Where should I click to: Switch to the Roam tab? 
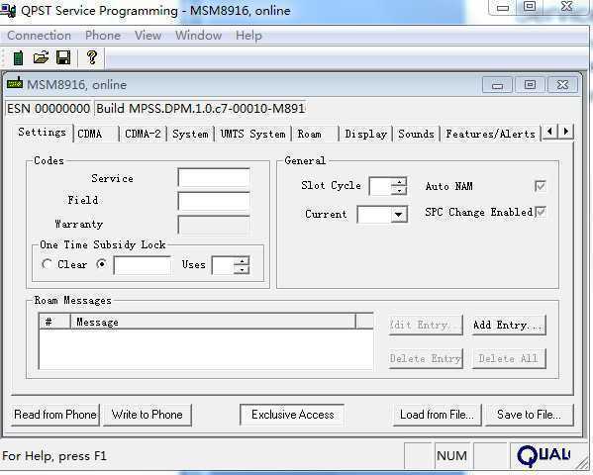pyautogui.click(x=315, y=134)
